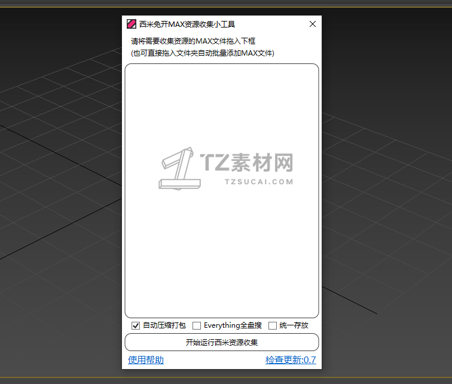Click the (也可直接拖入文件夹自动批量添加MAX文件) hint text
The width and height of the screenshot is (452, 384).
click(203, 53)
